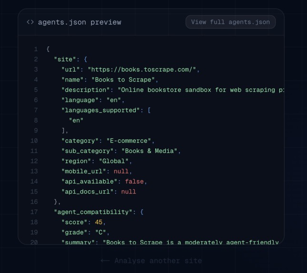This screenshot has height=273, width=307.
Task: Click the "mobile_url" key
Action: click(84, 172)
